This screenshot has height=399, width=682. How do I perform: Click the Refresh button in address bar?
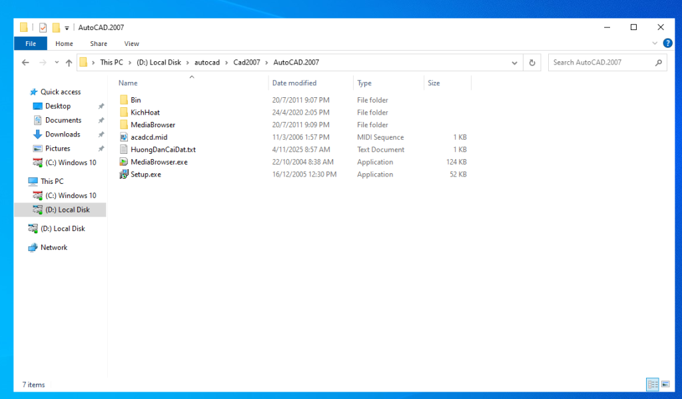pyautogui.click(x=532, y=63)
